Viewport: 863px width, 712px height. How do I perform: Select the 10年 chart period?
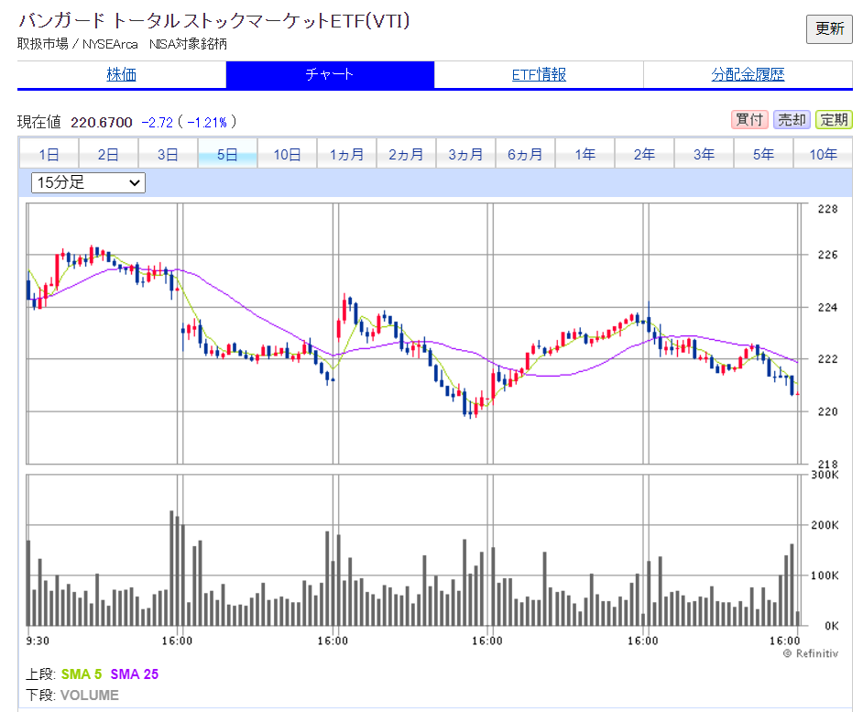[x=823, y=154]
